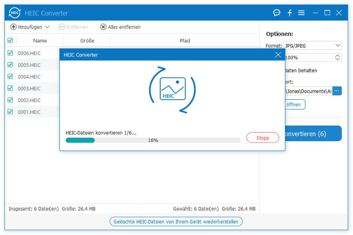The height and width of the screenshot is (235, 353).
Task: Open the Facebook icon in title bar
Action: point(289,13)
